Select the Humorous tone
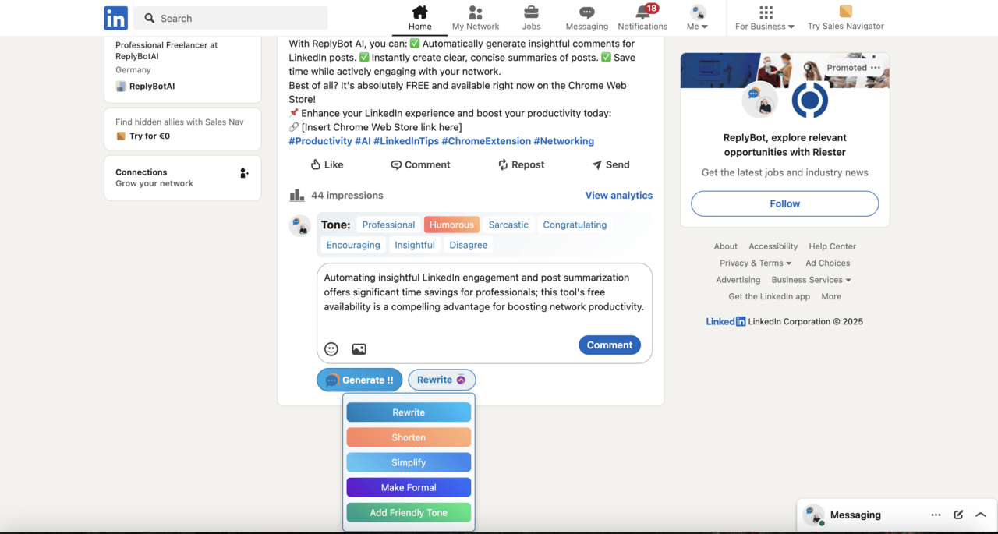The width and height of the screenshot is (998, 534). 451,225
